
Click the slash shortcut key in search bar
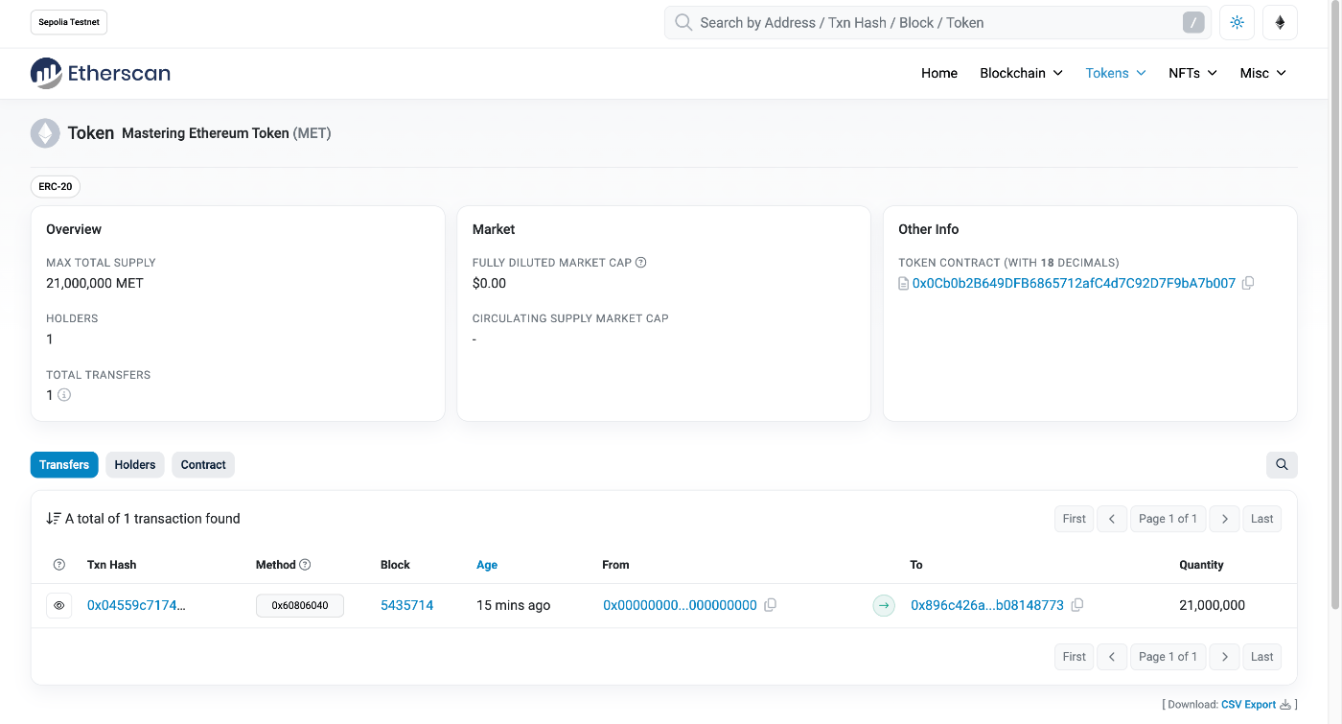tap(1192, 22)
